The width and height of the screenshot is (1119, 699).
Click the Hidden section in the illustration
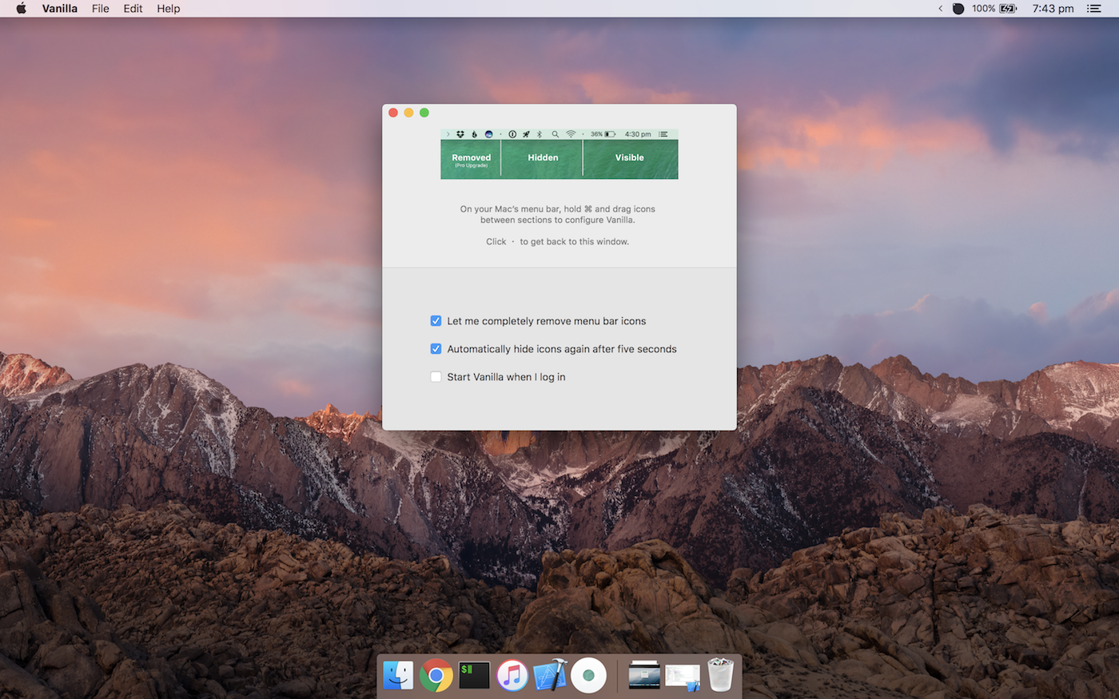pos(543,159)
